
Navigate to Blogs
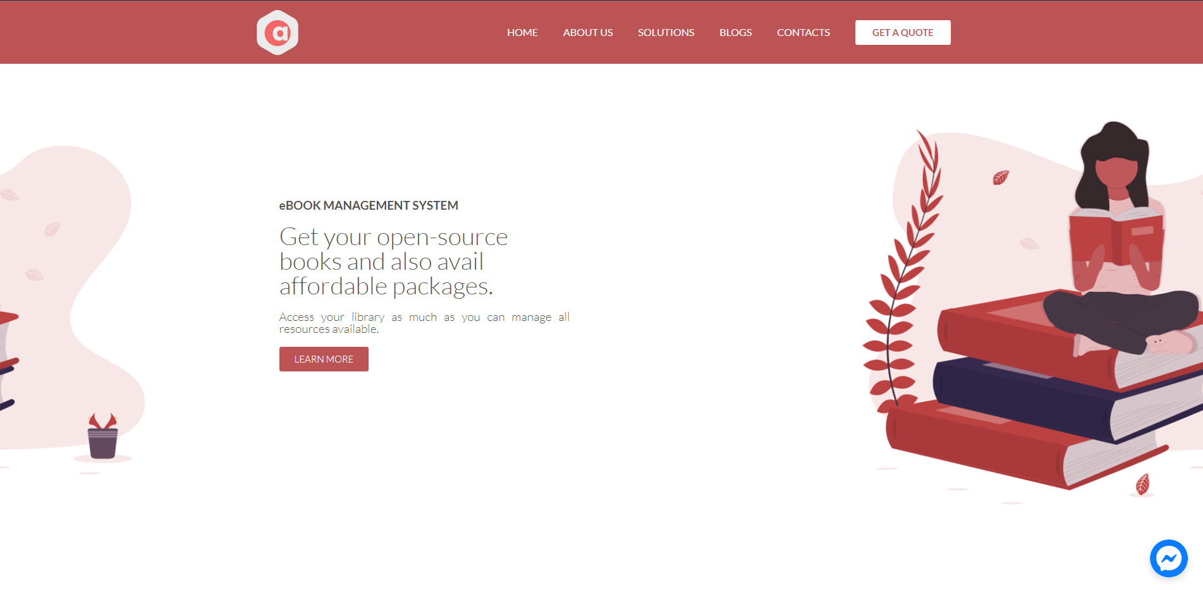point(735,32)
